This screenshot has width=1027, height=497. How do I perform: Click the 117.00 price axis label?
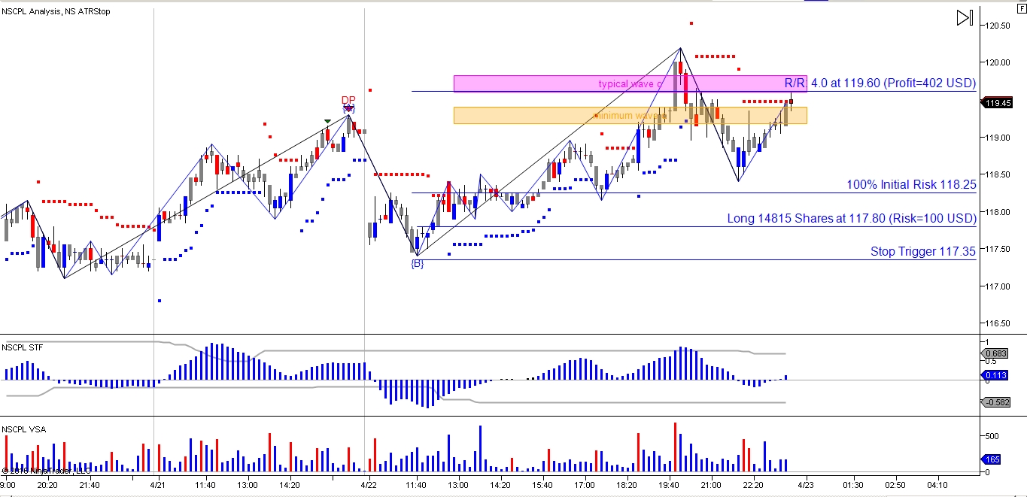(x=997, y=286)
